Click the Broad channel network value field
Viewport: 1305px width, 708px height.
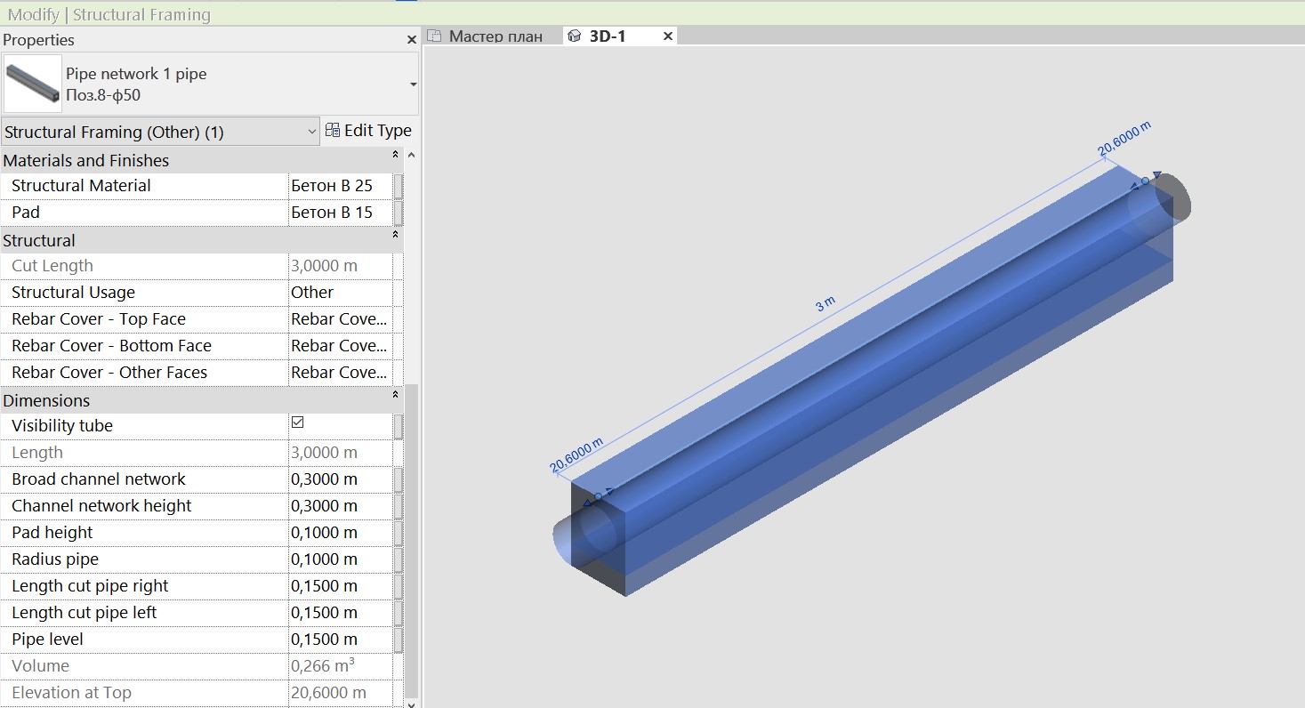[341, 479]
